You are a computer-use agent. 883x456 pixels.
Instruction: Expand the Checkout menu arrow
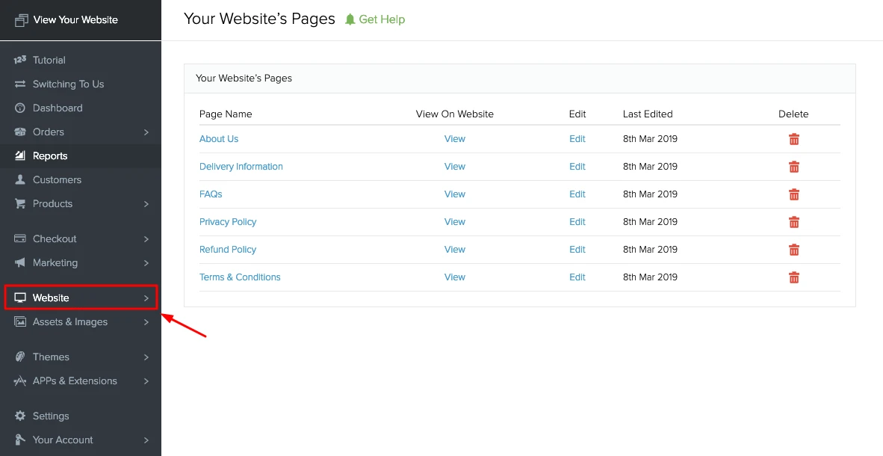tap(146, 239)
